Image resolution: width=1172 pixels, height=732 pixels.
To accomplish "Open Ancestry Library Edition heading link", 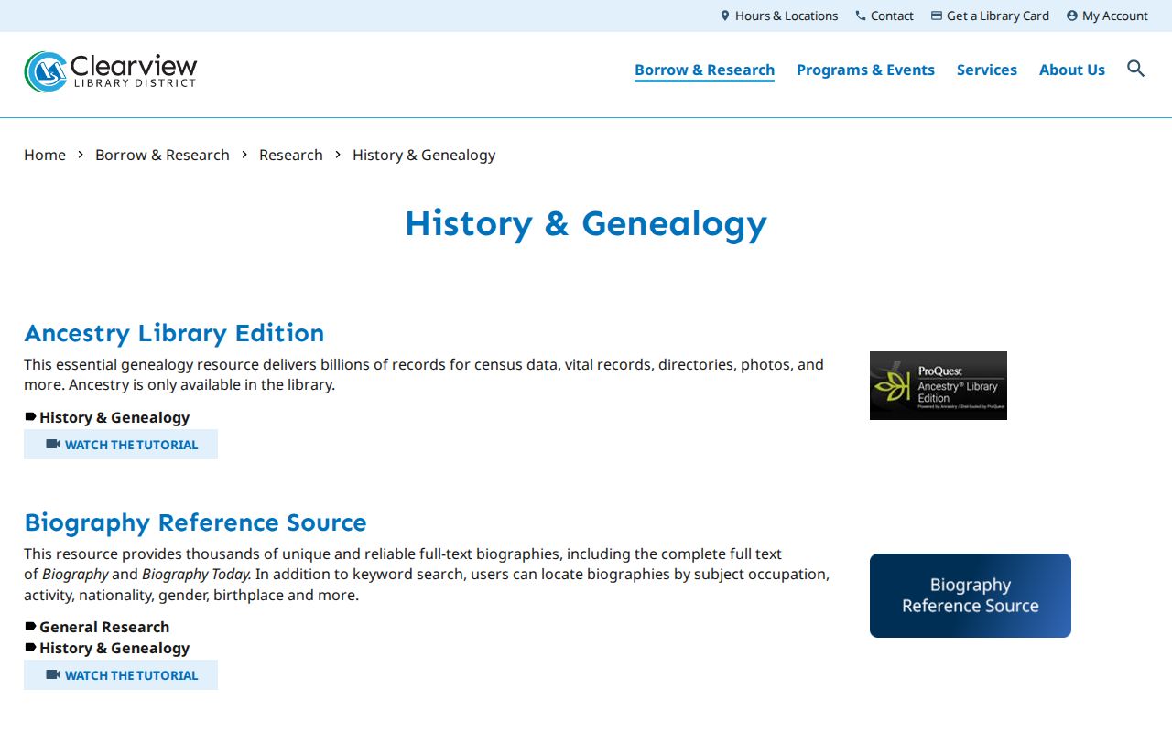I will pos(174,332).
